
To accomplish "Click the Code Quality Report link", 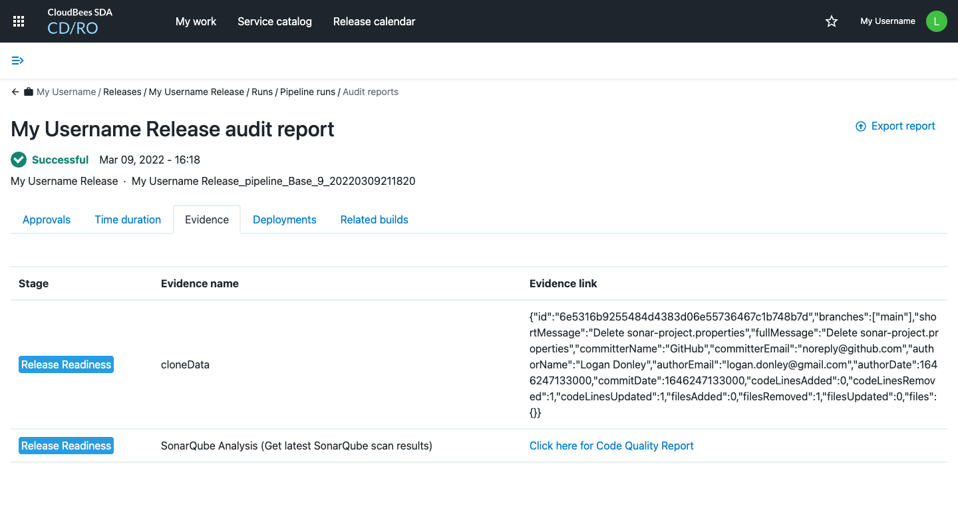I will 611,446.
